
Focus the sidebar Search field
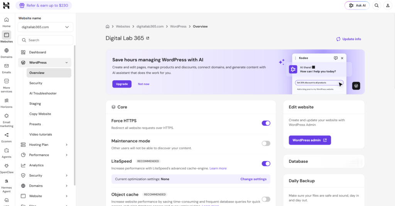tap(46, 40)
